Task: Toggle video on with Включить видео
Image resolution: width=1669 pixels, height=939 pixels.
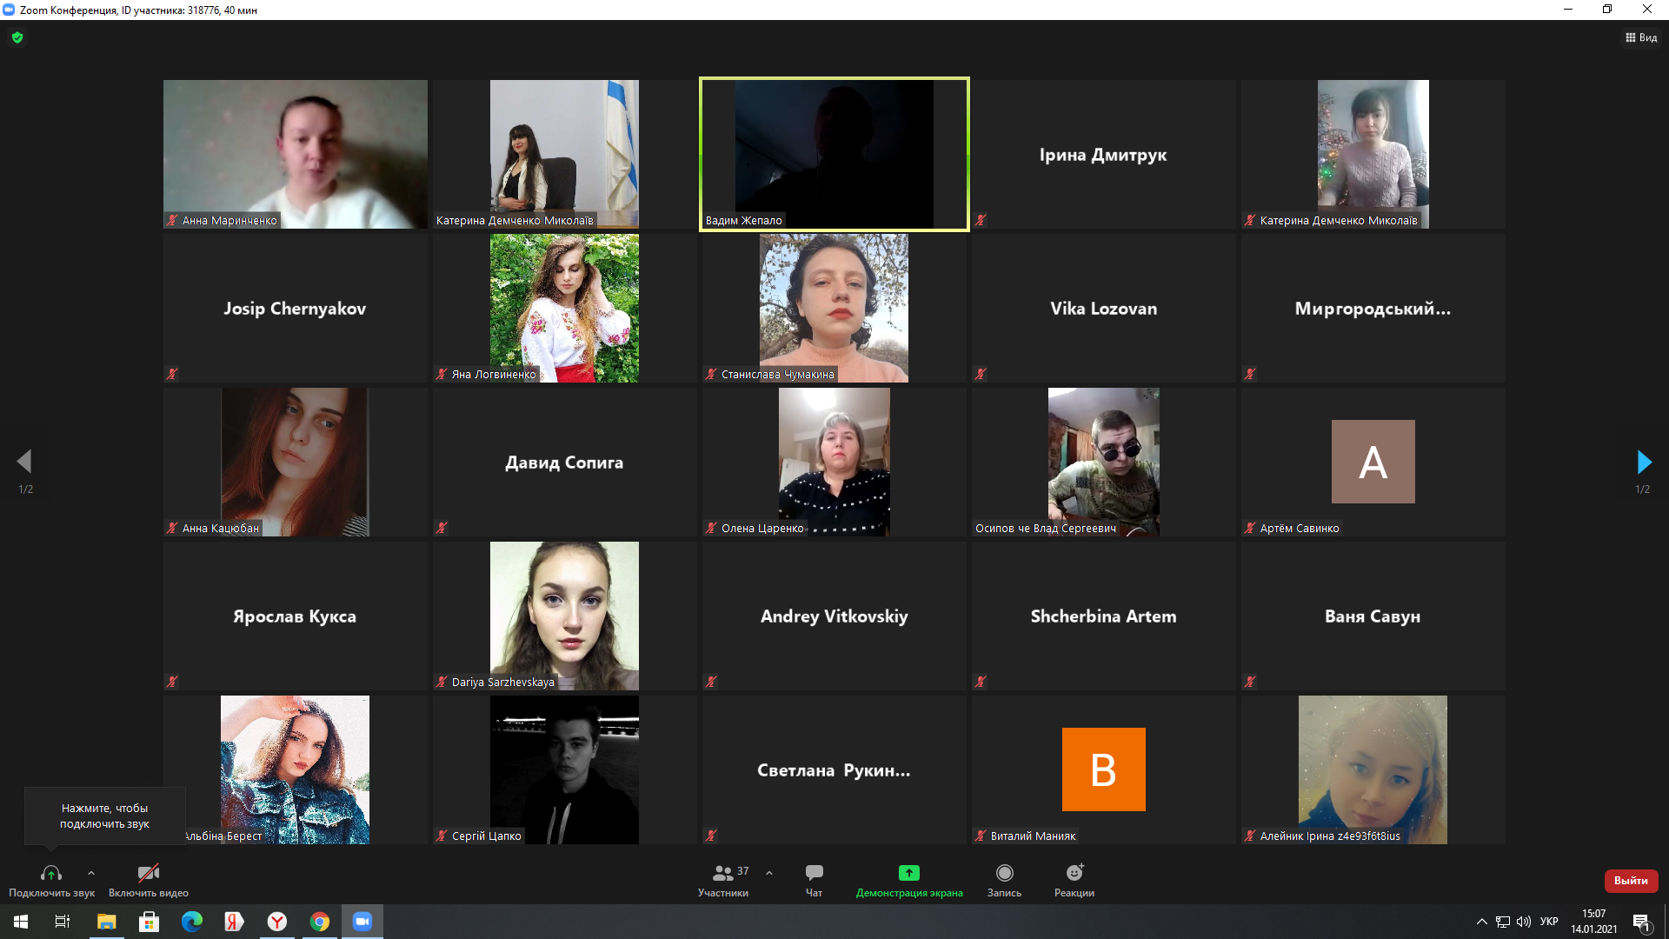Action: coord(149,879)
